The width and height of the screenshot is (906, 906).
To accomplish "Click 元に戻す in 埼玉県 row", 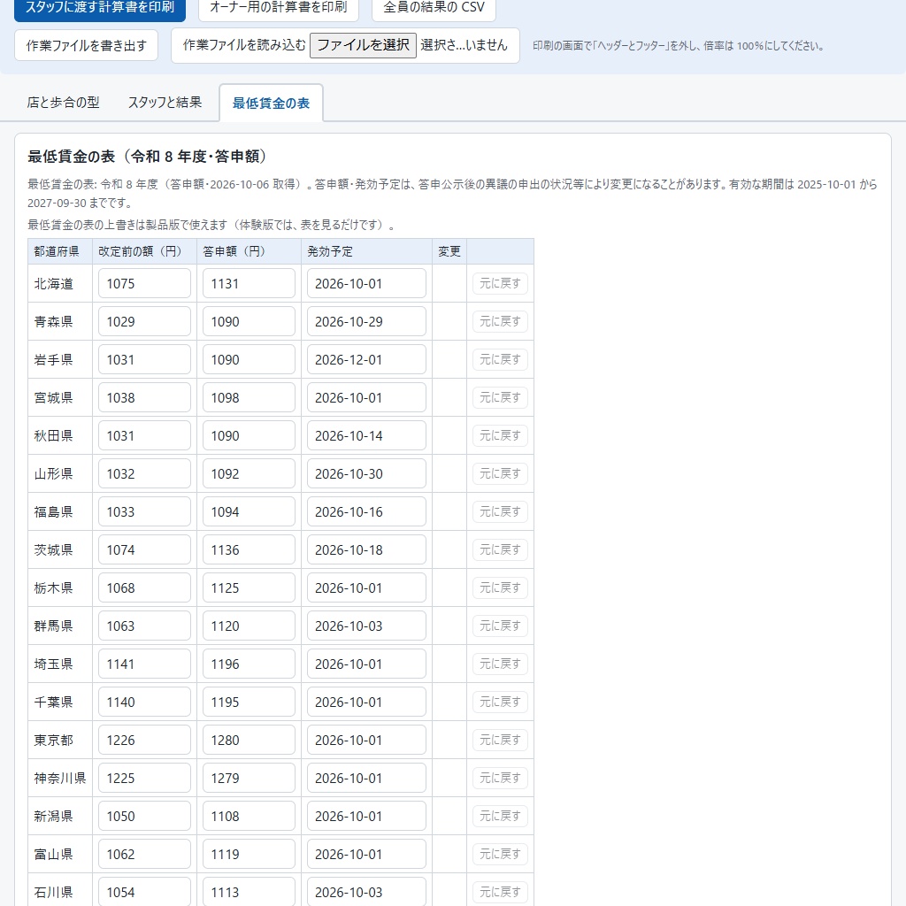I will tap(500, 664).
